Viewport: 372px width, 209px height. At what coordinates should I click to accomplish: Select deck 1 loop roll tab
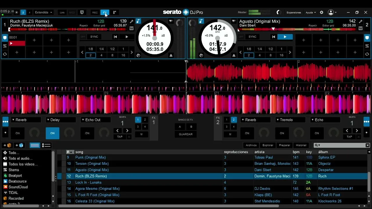coord(5,54)
